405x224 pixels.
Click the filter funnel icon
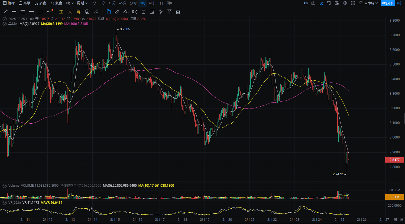click(x=169, y=12)
